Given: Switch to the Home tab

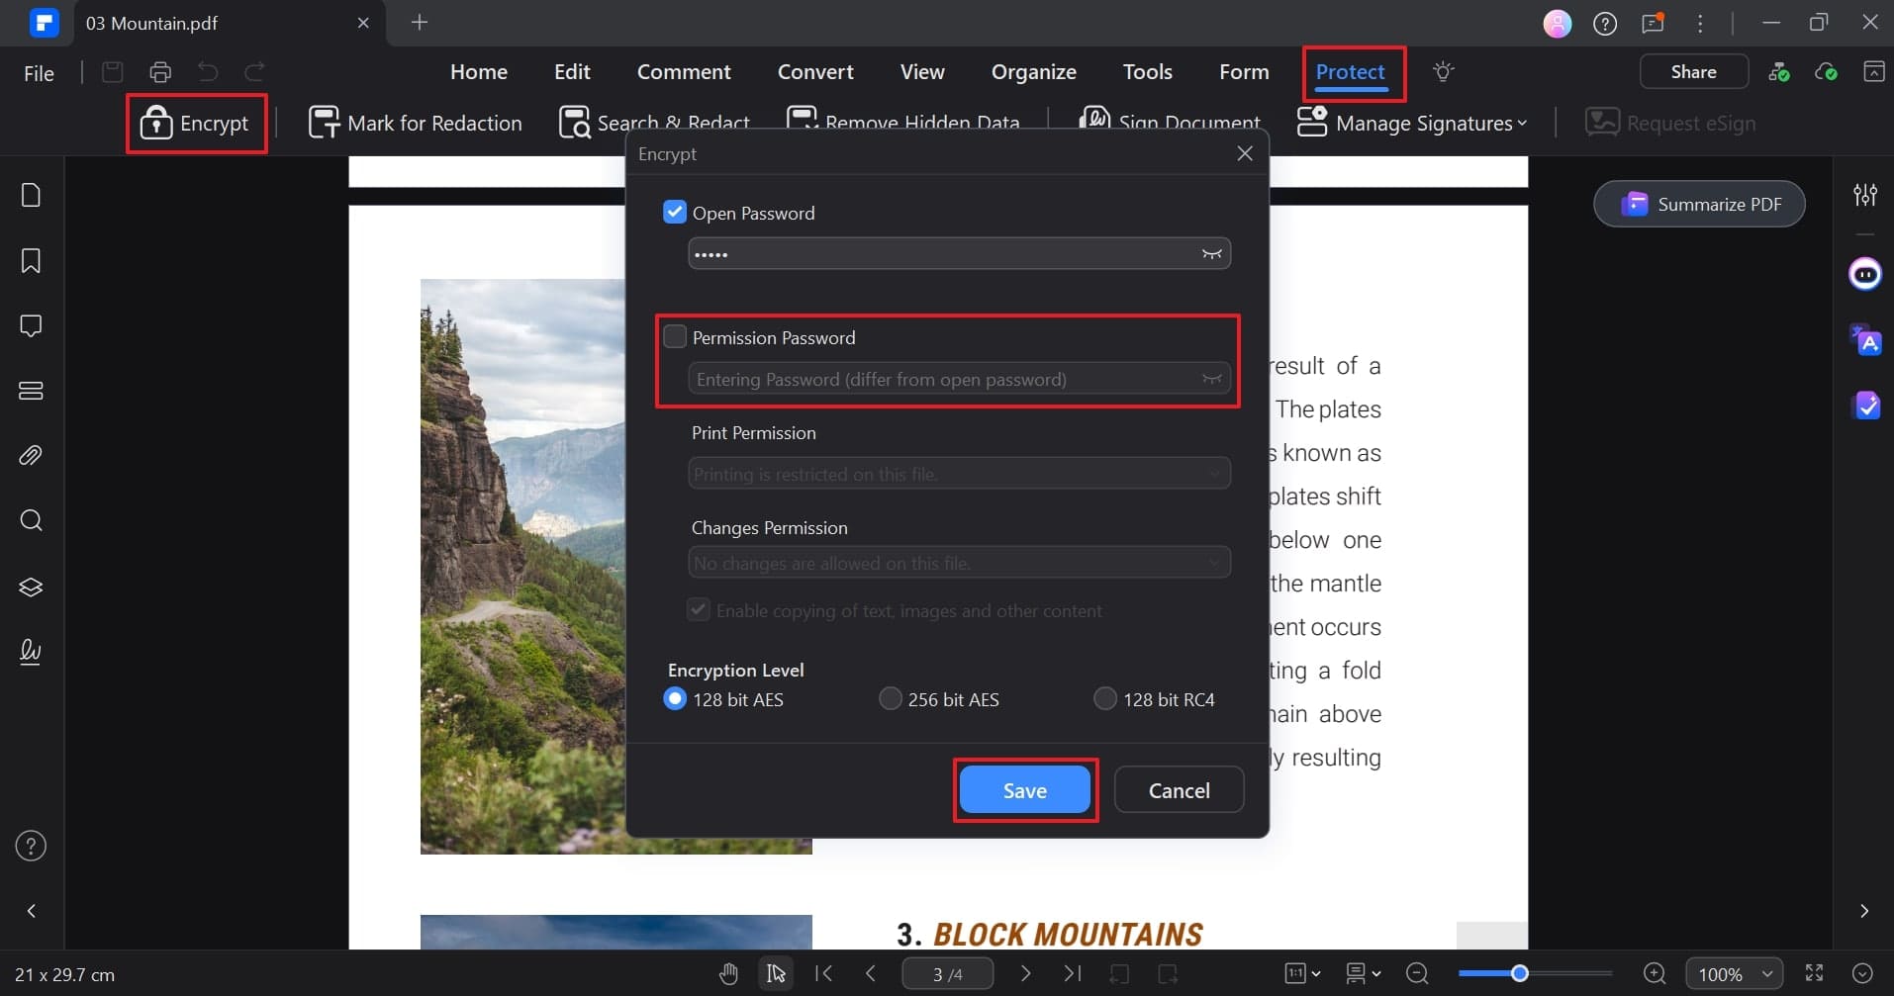Looking at the screenshot, I should 479,71.
